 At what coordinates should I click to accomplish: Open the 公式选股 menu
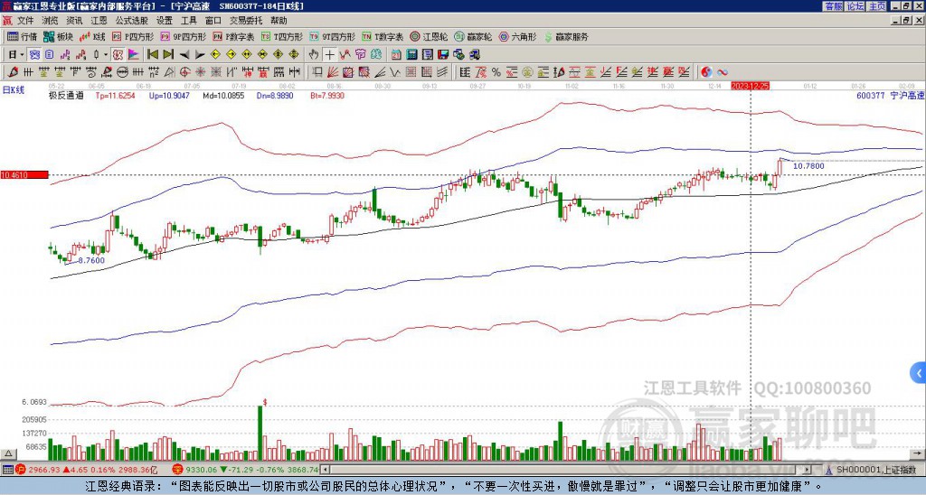[x=132, y=21]
